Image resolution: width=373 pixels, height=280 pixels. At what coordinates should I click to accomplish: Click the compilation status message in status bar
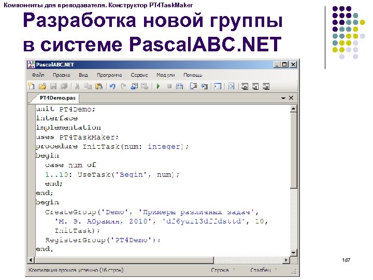[x=76, y=270]
